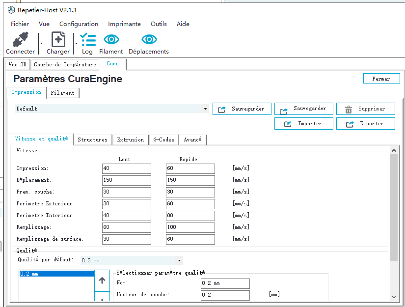Switch to the Filament settings tab
This screenshot has height=307, width=405.
click(62, 93)
